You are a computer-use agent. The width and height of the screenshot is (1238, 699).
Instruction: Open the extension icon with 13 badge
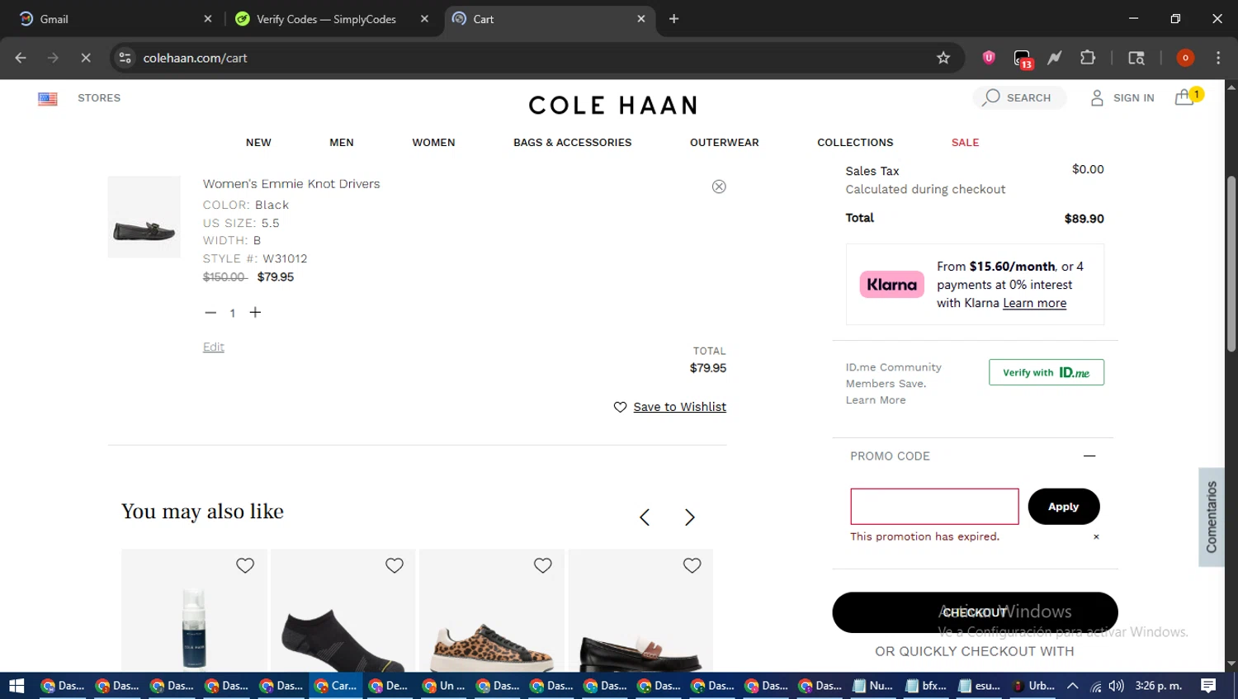pyautogui.click(x=1023, y=59)
